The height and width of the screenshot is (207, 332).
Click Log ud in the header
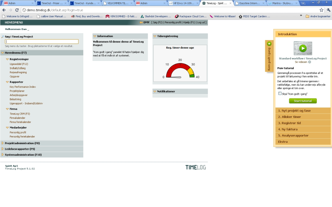201,23
